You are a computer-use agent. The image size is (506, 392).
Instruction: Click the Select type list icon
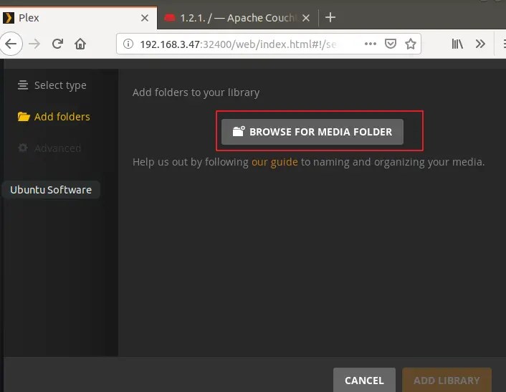23,85
